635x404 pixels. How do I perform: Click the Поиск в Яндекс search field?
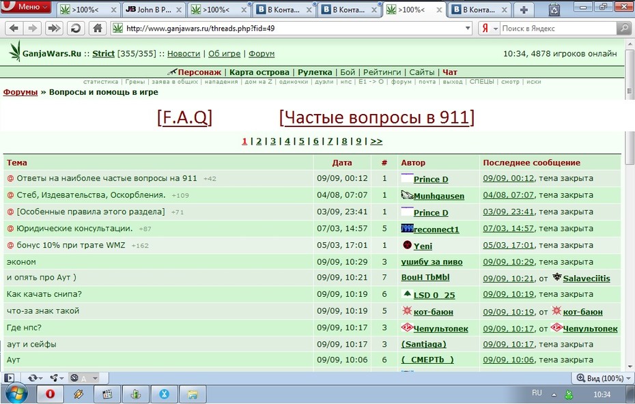(x=558, y=29)
